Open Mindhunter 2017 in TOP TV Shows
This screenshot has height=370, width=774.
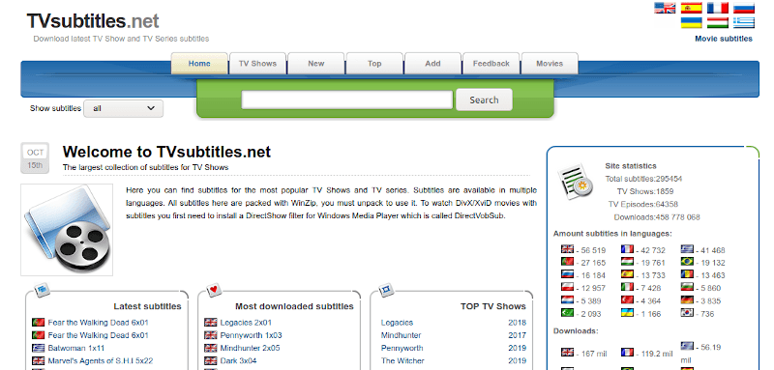pyautogui.click(x=401, y=335)
